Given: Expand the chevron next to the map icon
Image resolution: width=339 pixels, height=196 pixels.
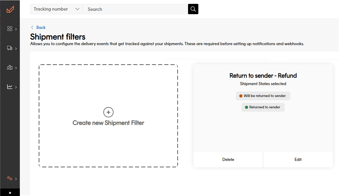Looking at the screenshot, I should 16,68.
